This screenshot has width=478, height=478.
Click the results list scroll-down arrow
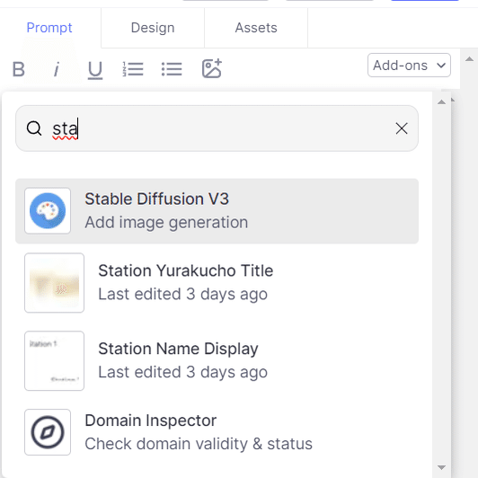coord(441,467)
